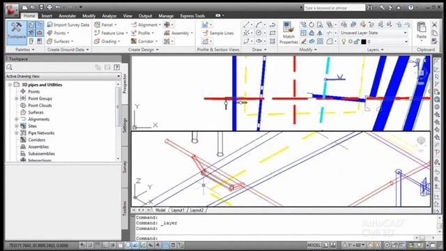The height and width of the screenshot is (251, 446).
Task: Expand the Create Ground Data panel
Action: point(68,50)
